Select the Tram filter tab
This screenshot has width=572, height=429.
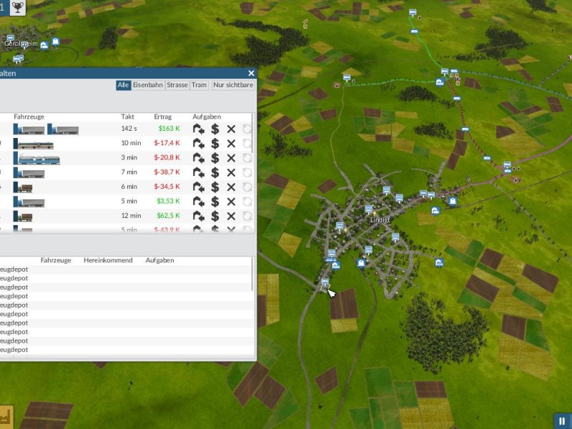click(199, 85)
